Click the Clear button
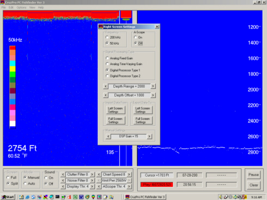 pos(253,185)
